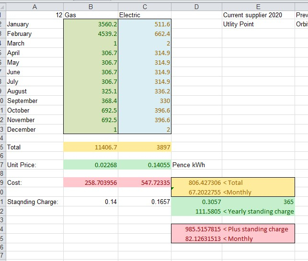Click the August gas value 325.1
Viewport: 308px width, 261px height.
pyautogui.click(x=90, y=91)
